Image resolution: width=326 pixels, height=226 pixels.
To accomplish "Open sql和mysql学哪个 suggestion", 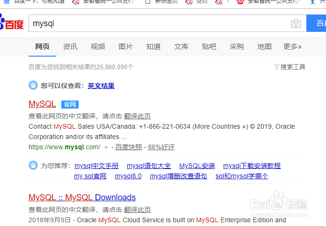I will [x=242, y=176].
